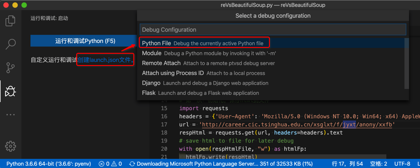Open the Explorer files icon
Image resolution: width=420 pixels, height=168 pixels.
click(10, 21)
